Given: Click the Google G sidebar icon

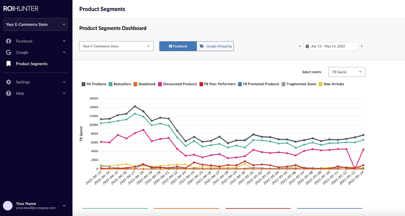Looking at the screenshot, I should click(9, 53).
